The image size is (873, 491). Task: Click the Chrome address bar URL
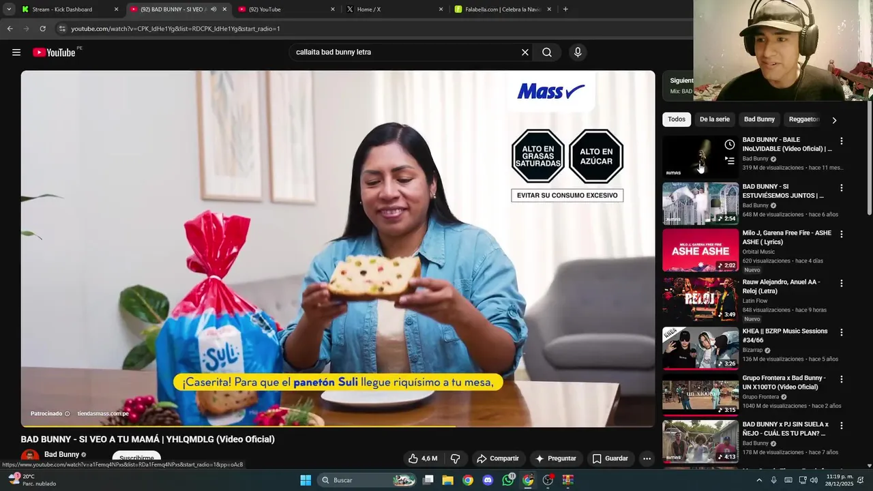pos(175,29)
